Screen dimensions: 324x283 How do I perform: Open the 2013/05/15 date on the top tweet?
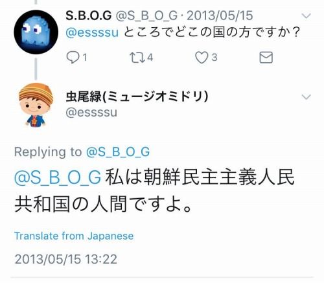click(220, 16)
